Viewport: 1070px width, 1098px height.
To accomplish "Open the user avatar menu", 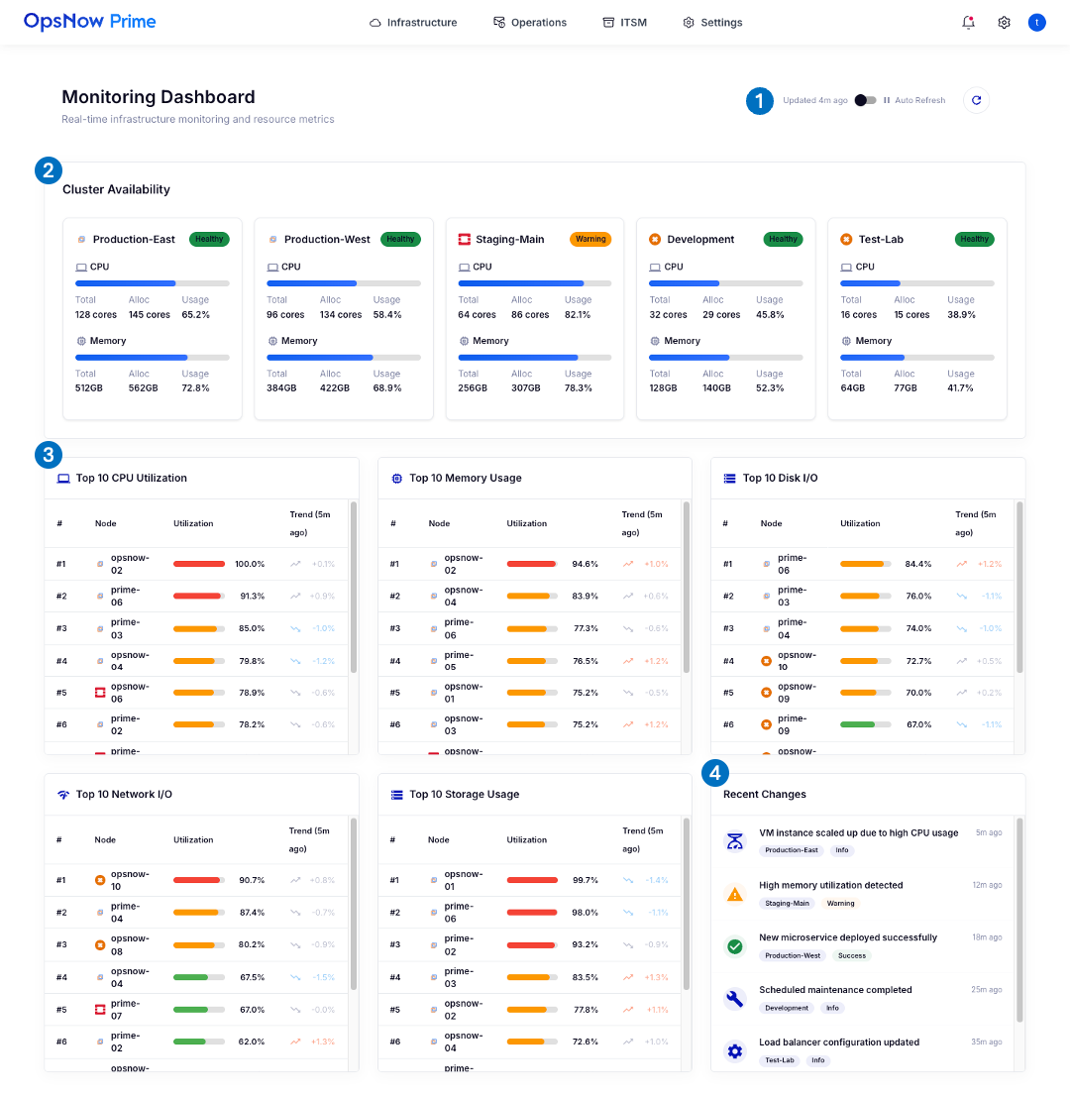I will (1036, 23).
